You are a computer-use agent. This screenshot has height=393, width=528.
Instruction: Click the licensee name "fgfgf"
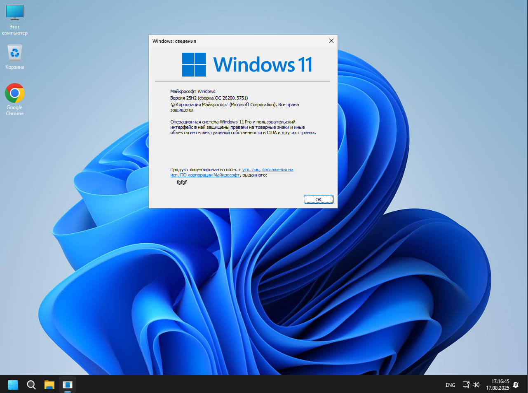pyautogui.click(x=182, y=182)
